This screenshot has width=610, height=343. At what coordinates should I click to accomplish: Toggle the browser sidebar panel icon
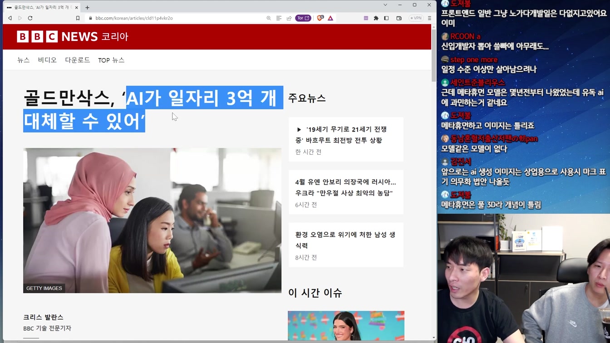click(x=386, y=18)
